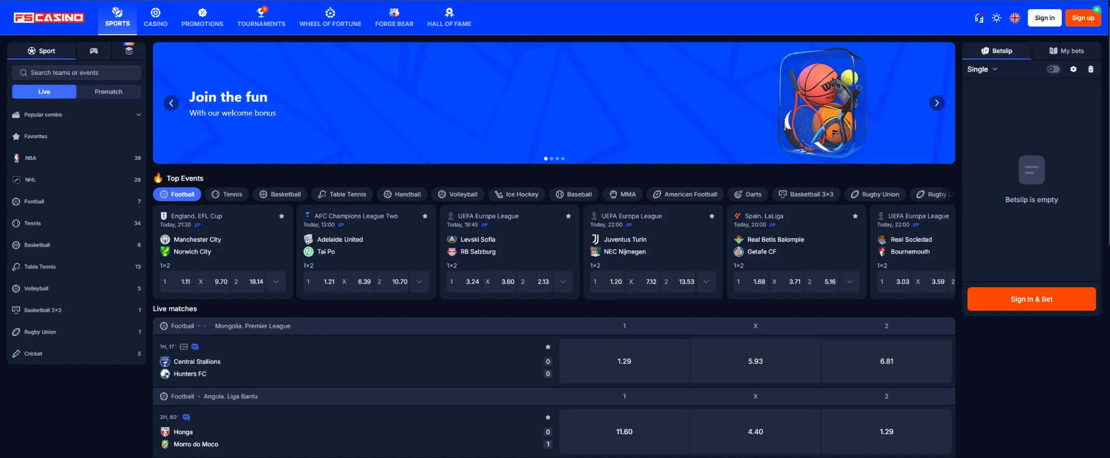Select the Tennis top events chip
The height and width of the screenshot is (458, 1110).
(x=227, y=195)
